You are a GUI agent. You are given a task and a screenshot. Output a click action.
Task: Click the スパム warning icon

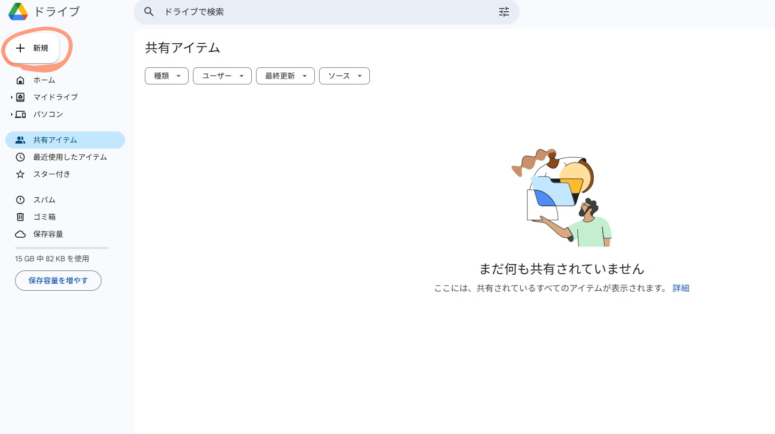pos(20,200)
